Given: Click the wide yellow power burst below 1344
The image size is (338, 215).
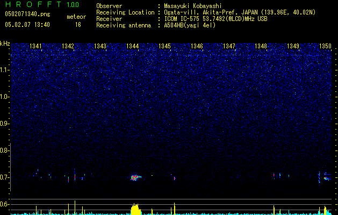Looking at the screenshot, I should point(136,209).
